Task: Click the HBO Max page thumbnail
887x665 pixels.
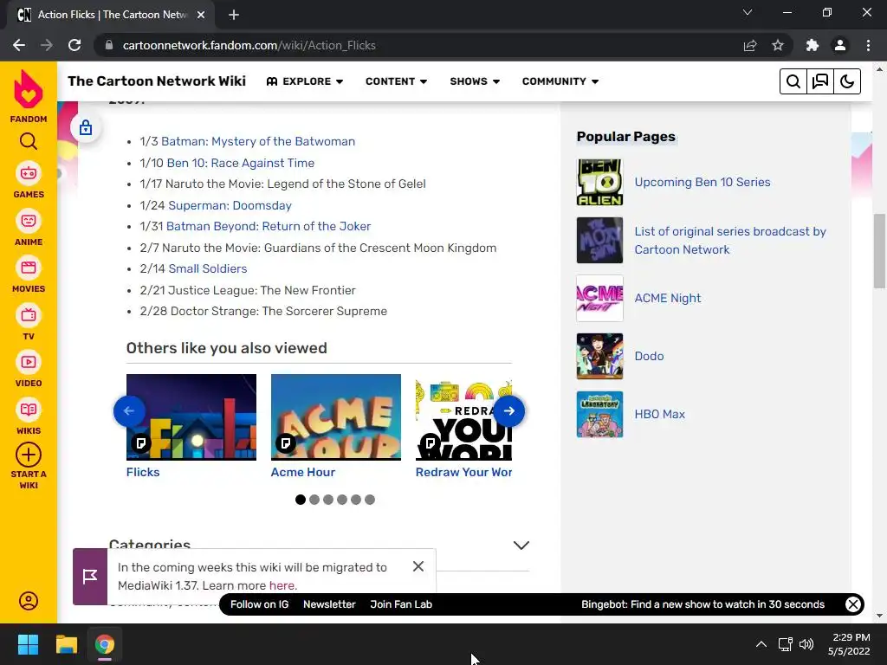Action: point(599,415)
